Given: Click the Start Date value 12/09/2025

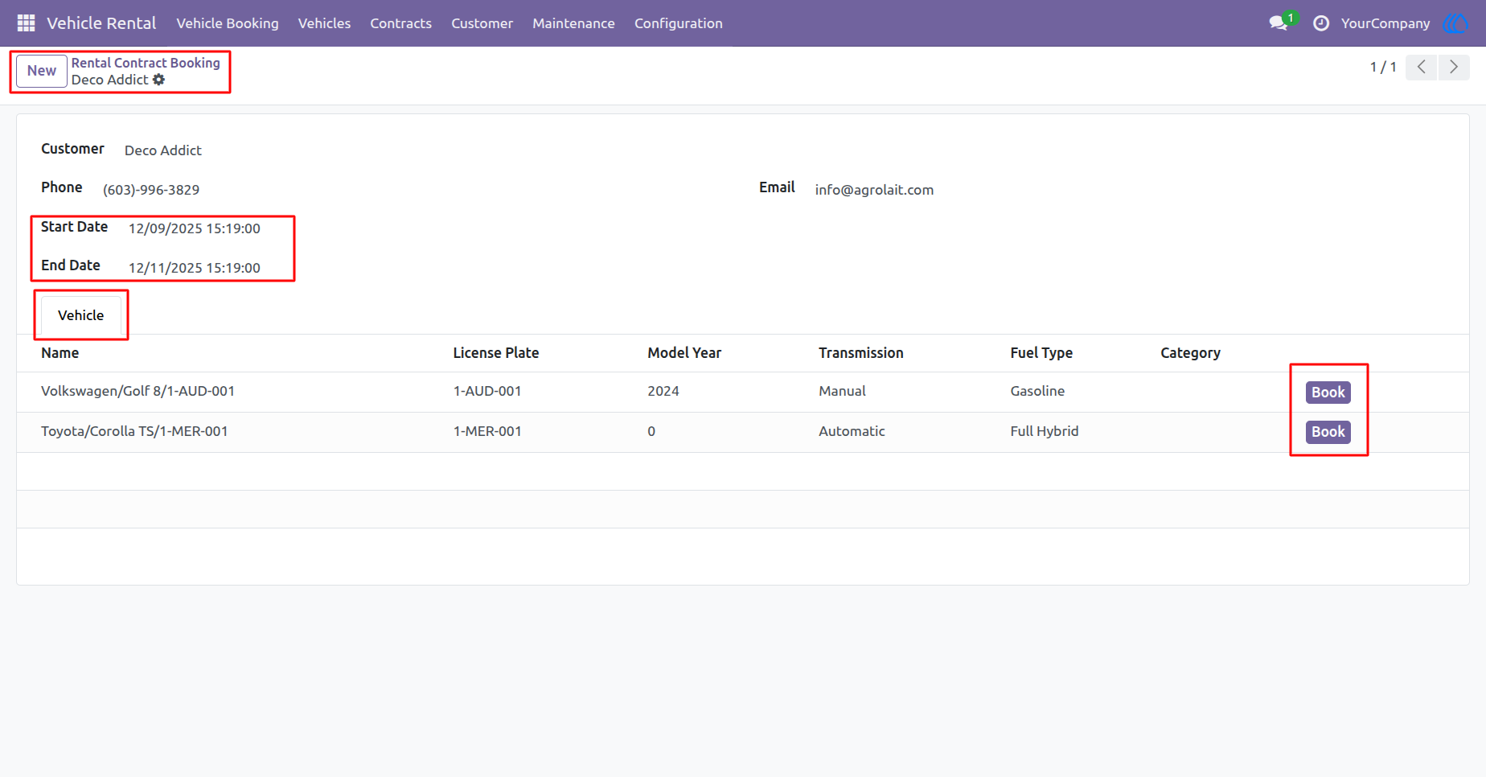Looking at the screenshot, I should (x=195, y=228).
